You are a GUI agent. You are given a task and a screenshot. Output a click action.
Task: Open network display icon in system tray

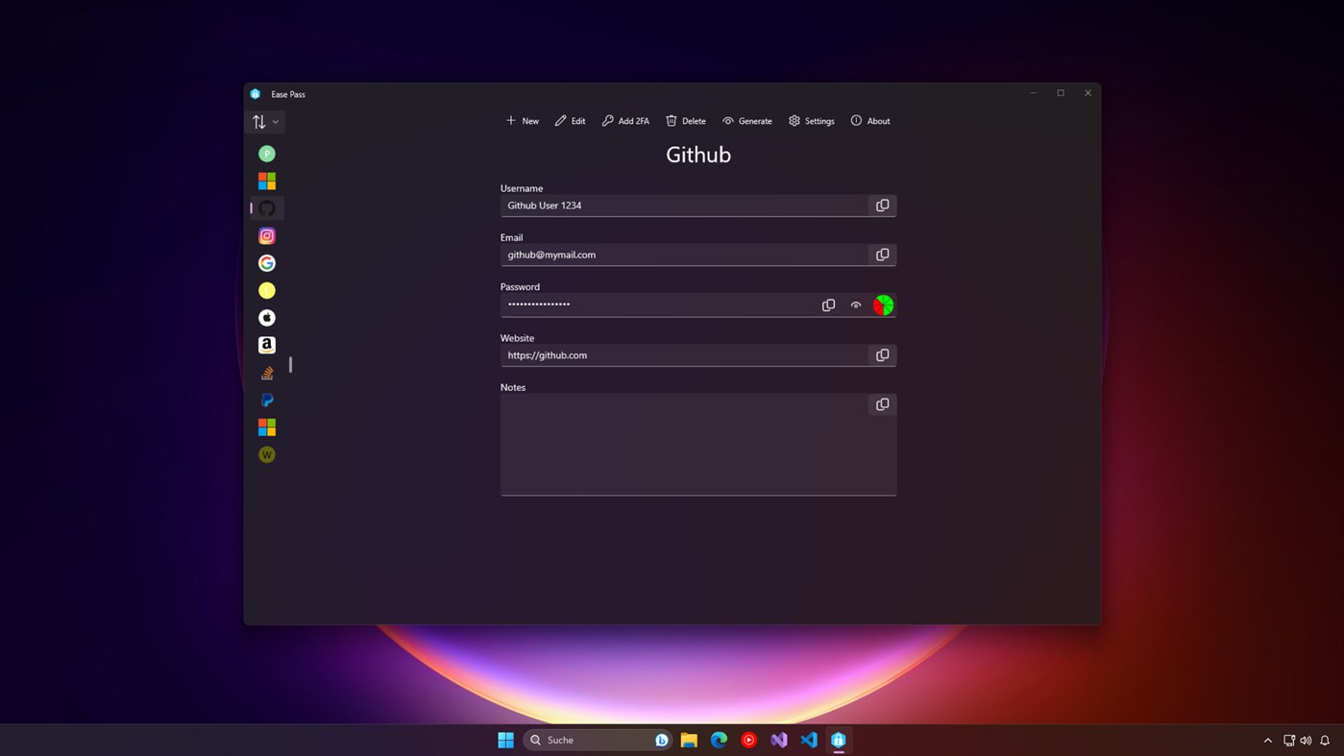(1289, 741)
